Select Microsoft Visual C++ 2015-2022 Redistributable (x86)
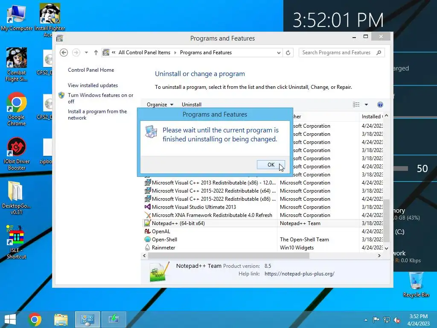Viewport: 437px width, 328px height. 263,199
